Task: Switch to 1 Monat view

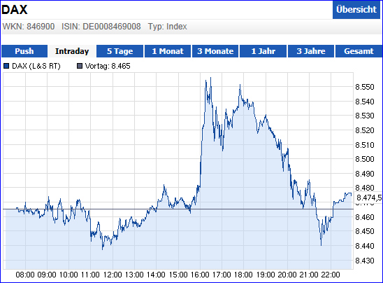Action: [168, 51]
